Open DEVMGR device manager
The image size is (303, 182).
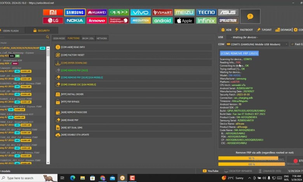283,30
